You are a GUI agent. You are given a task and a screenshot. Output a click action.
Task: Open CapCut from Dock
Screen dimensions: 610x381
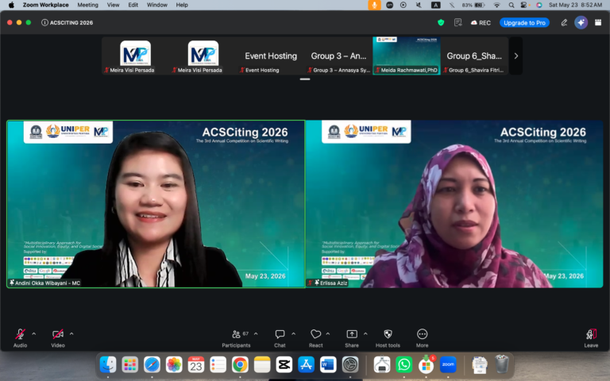[x=284, y=364]
